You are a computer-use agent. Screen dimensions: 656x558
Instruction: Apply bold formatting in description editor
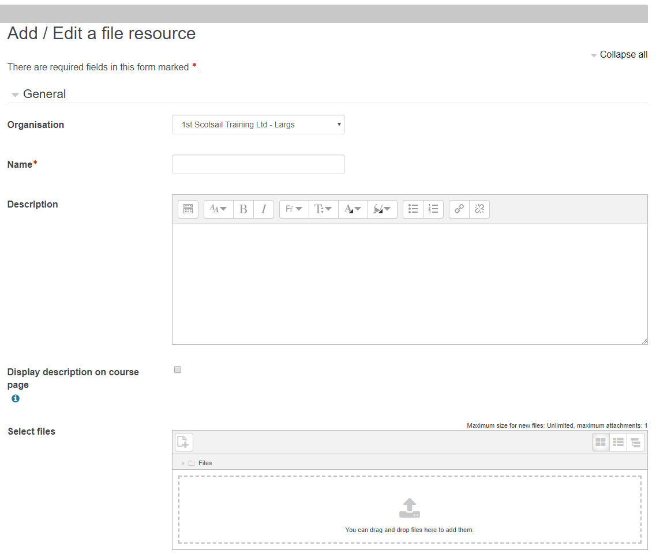(243, 209)
